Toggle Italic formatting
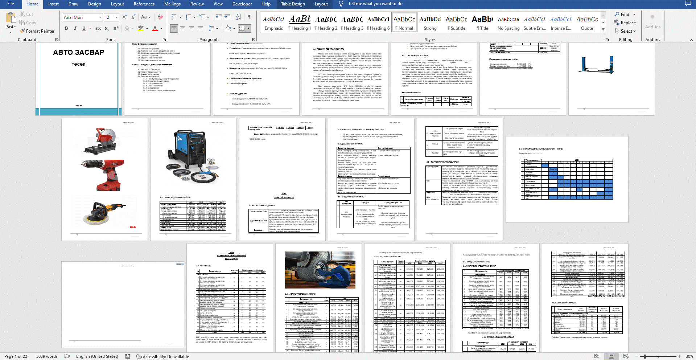 click(75, 28)
